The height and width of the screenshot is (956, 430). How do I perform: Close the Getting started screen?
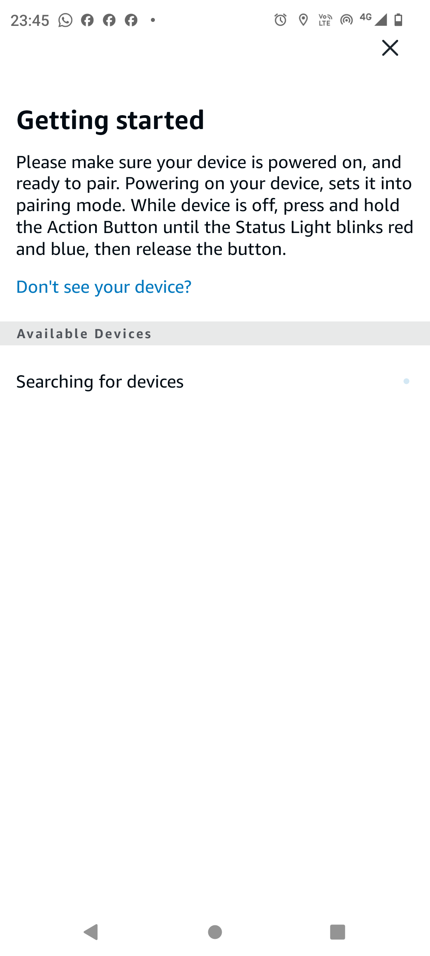tap(390, 48)
